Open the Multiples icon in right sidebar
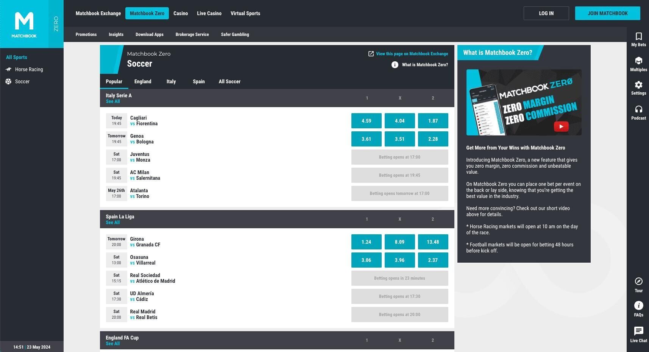Screen dimensions: 649x352 tap(639, 61)
